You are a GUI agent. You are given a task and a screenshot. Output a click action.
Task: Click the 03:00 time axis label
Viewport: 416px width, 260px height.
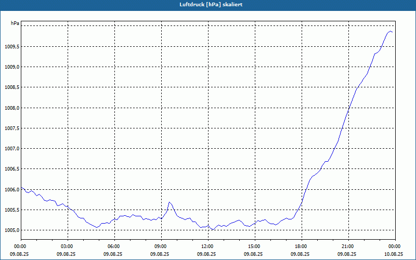pyautogui.click(x=68, y=246)
